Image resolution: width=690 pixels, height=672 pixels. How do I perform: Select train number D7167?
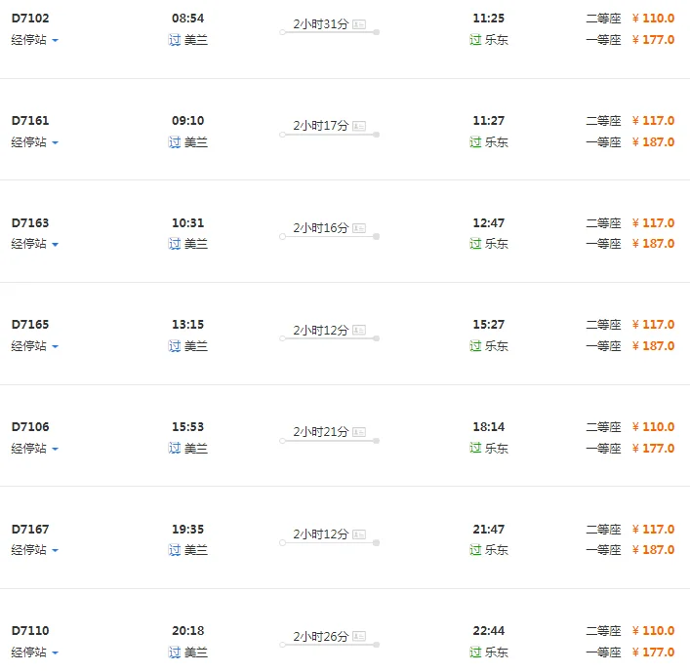[30, 530]
